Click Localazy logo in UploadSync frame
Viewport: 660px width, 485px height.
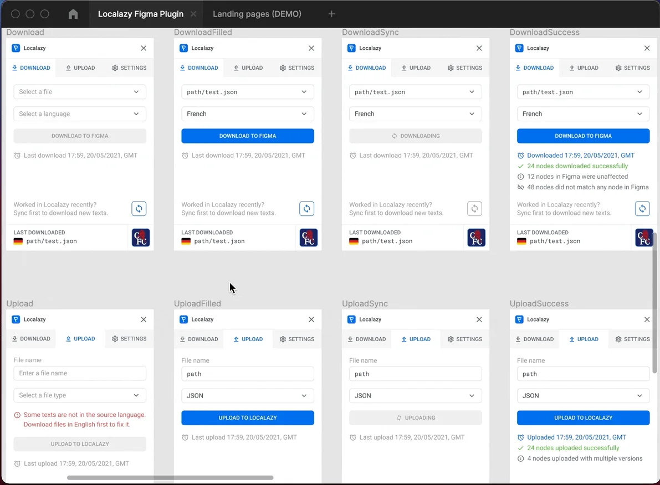pos(351,319)
